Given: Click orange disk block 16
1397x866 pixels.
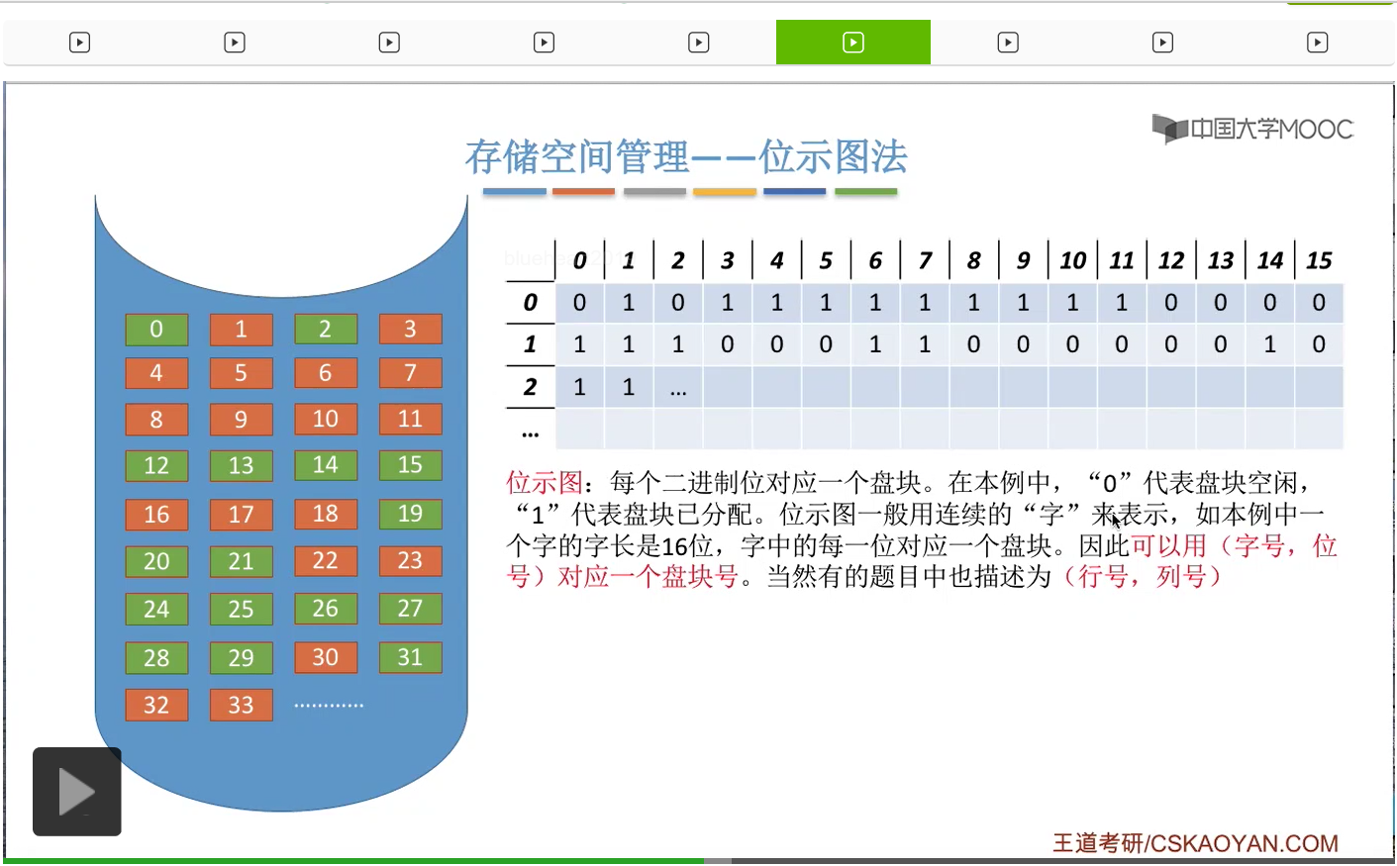Looking at the screenshot, I should (x=156, y=514).
